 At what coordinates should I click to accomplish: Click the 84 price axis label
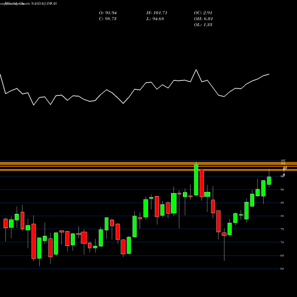pyautogui.click(x=282, y=216)
